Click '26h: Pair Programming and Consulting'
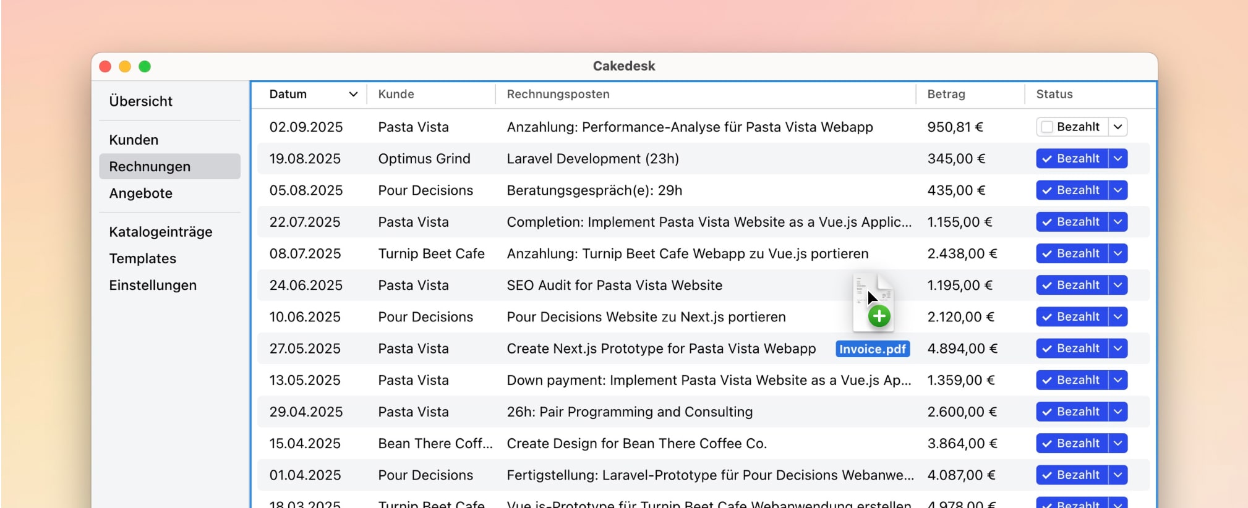 click(x=630, y=412)
